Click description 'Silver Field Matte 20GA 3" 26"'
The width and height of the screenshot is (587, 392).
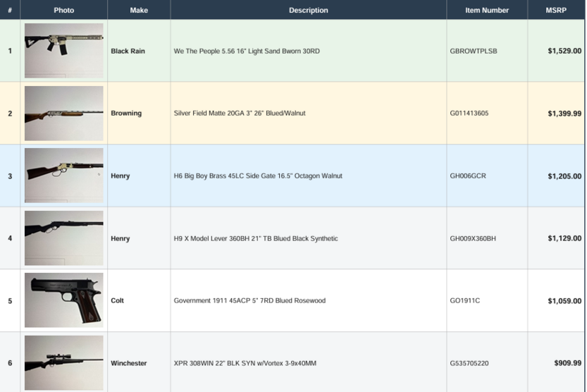pyautogui.click(x=240, y=113)
